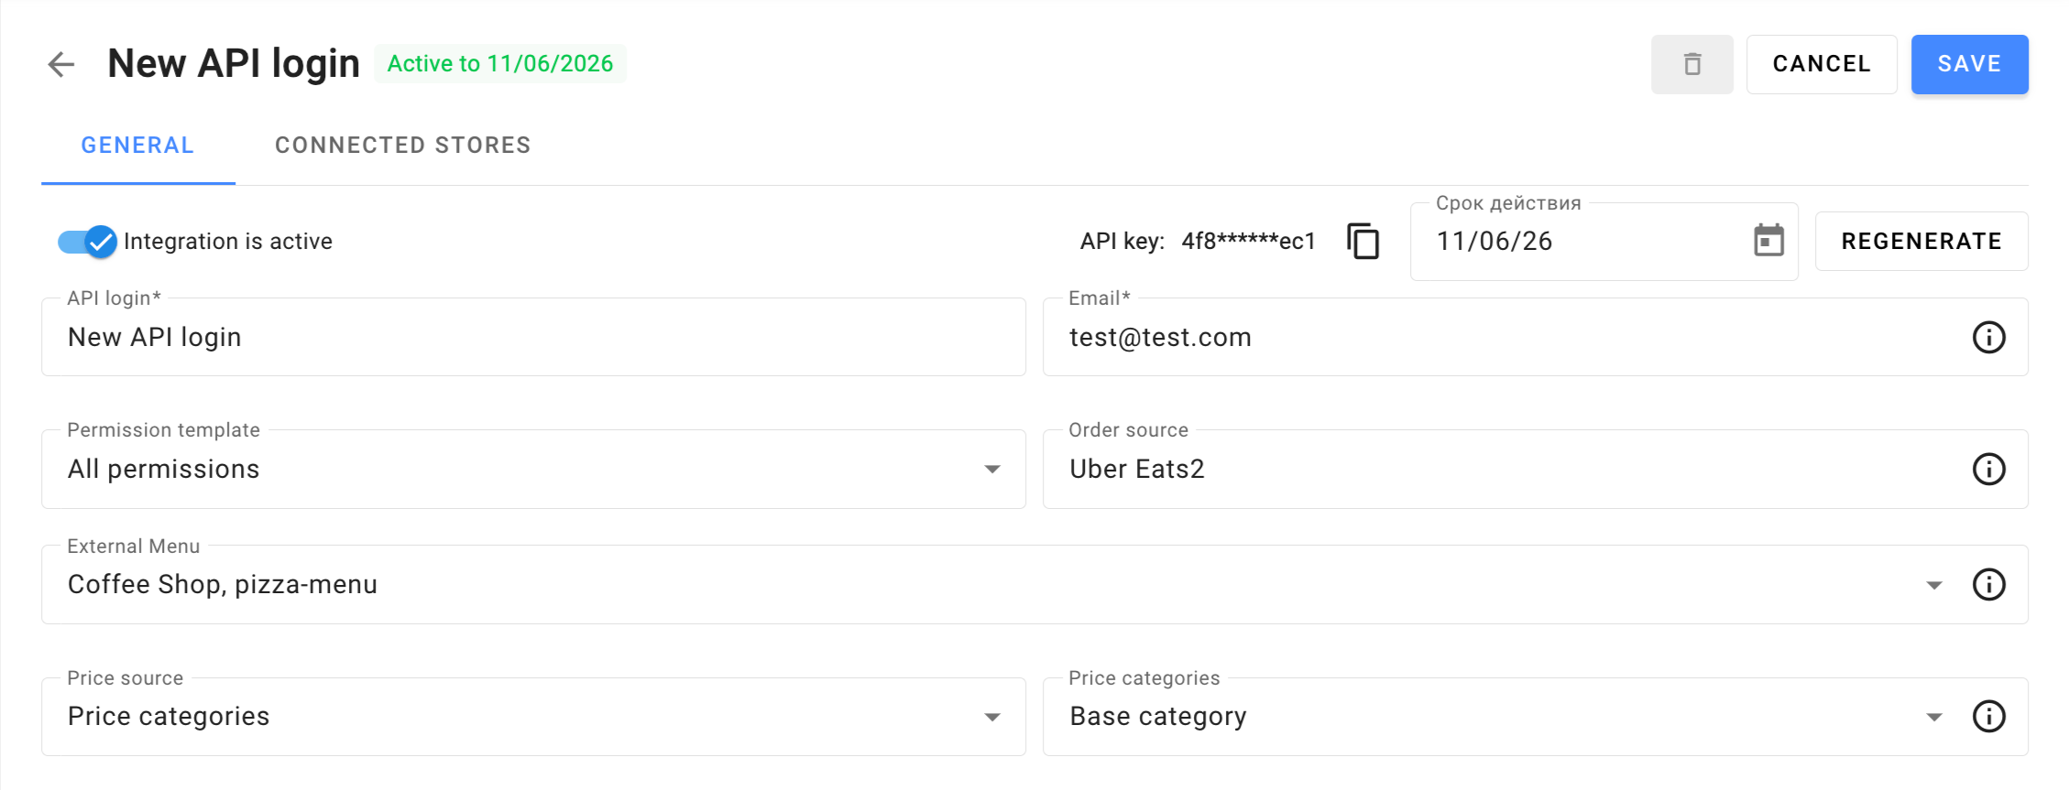
Task: Expand the Permission template dropdown
Action: click(x=991, y=469)
